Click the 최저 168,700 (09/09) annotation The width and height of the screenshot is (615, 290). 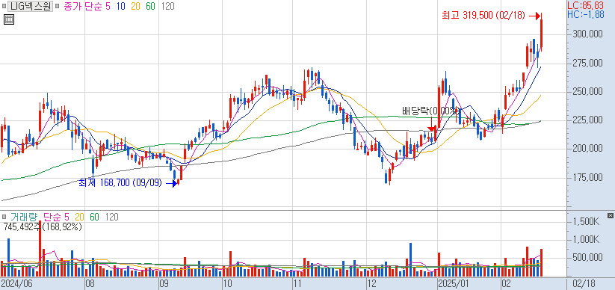point(120,183)
